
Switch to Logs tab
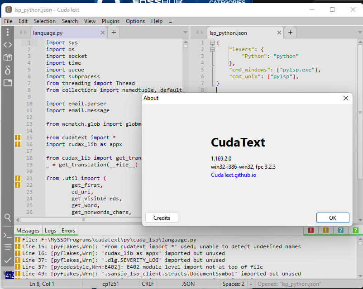point(51,231)
